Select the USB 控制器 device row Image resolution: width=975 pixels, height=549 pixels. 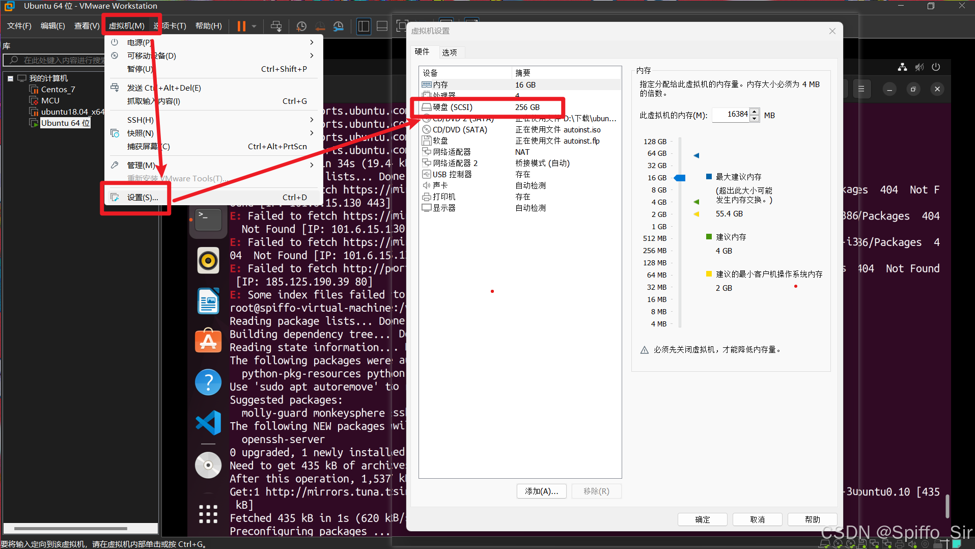point(520,174)
